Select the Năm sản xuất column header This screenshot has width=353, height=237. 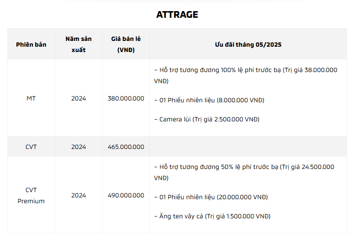click(78, 44)
